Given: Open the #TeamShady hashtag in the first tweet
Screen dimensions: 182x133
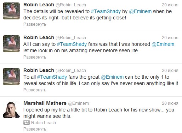Looking at the screenshot, I should pyautogui.click(x=106, y=11).
